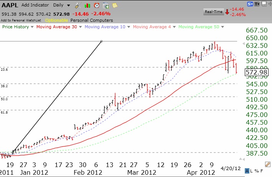Viewport: 272px width, 177px height.
Task: Click the 61.8 retracement level label
Action: coord(4,112)
